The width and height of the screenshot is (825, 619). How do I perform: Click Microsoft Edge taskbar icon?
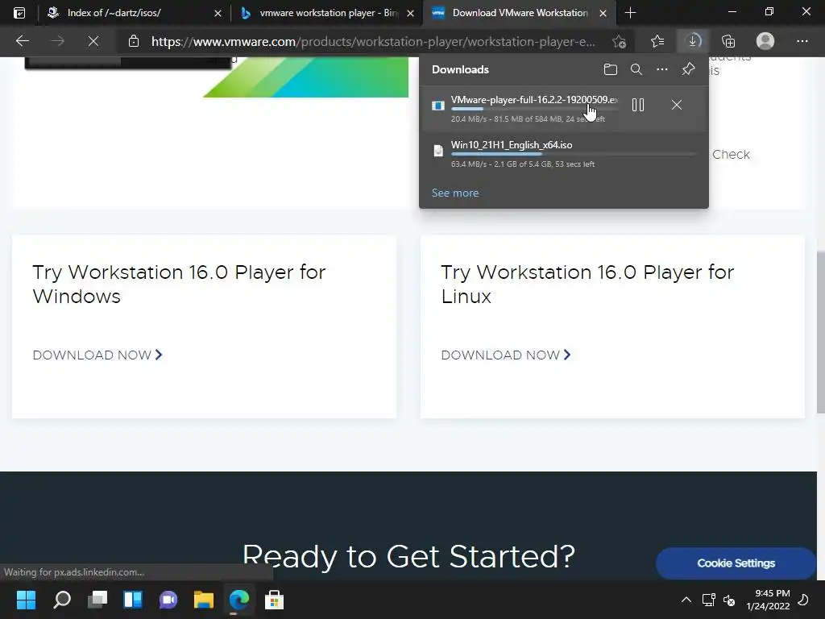click(238, 600)
